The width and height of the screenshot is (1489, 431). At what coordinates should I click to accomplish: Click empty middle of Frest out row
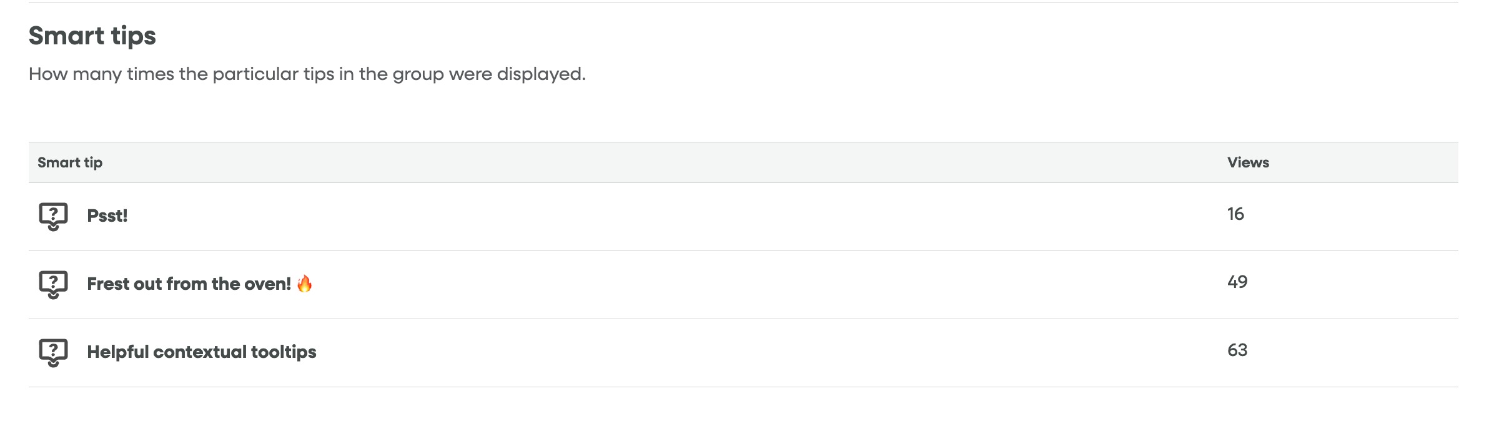(x=749, y=285)
